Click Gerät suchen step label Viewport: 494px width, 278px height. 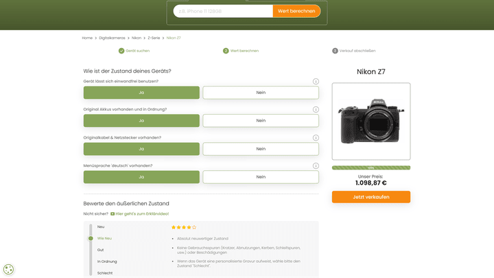pyautogui.click(x=138, y=51)
